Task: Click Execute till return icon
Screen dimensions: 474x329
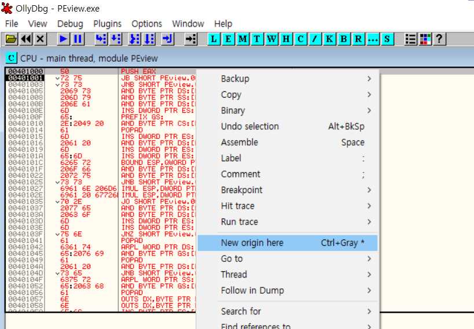Action: (167, 39)
